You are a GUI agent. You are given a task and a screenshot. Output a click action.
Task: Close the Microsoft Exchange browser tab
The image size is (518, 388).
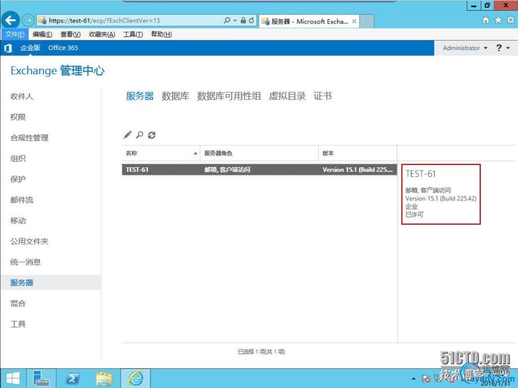[x=354, y=21]
